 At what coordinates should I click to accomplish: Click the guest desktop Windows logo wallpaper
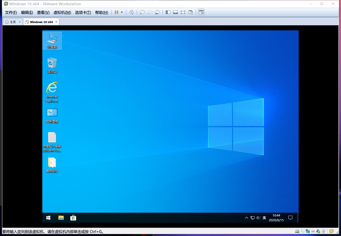click(236, 127)
